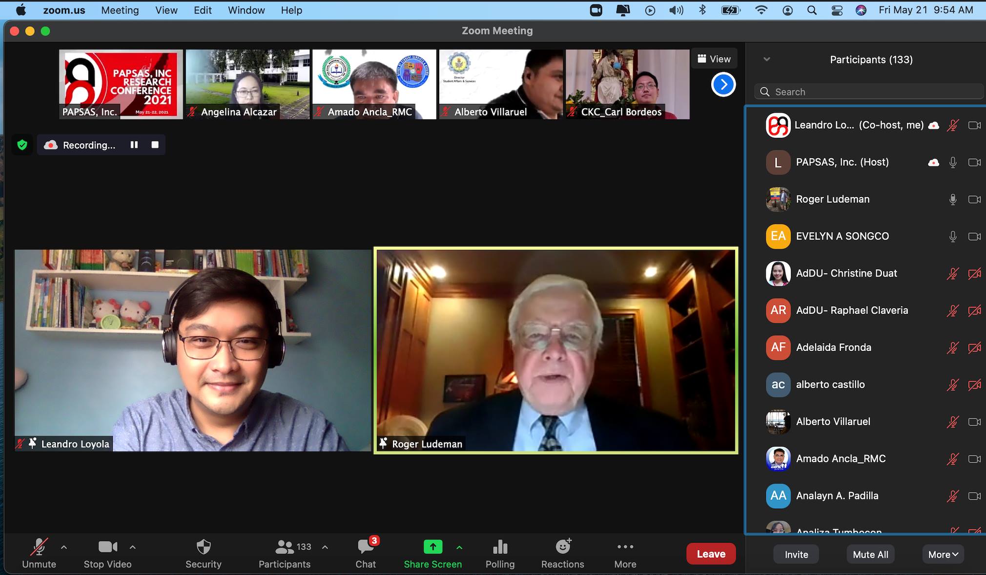Open the View menu in the menu bar
Screen dimensions: 986x575
click(166, 10)
